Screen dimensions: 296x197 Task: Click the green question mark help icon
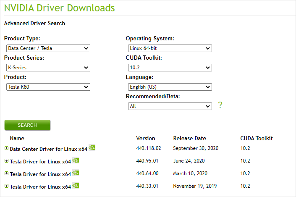coord(220,105)
